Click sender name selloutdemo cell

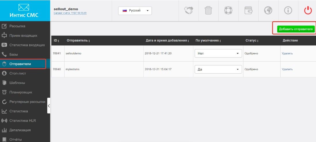(x=73, y=53)
